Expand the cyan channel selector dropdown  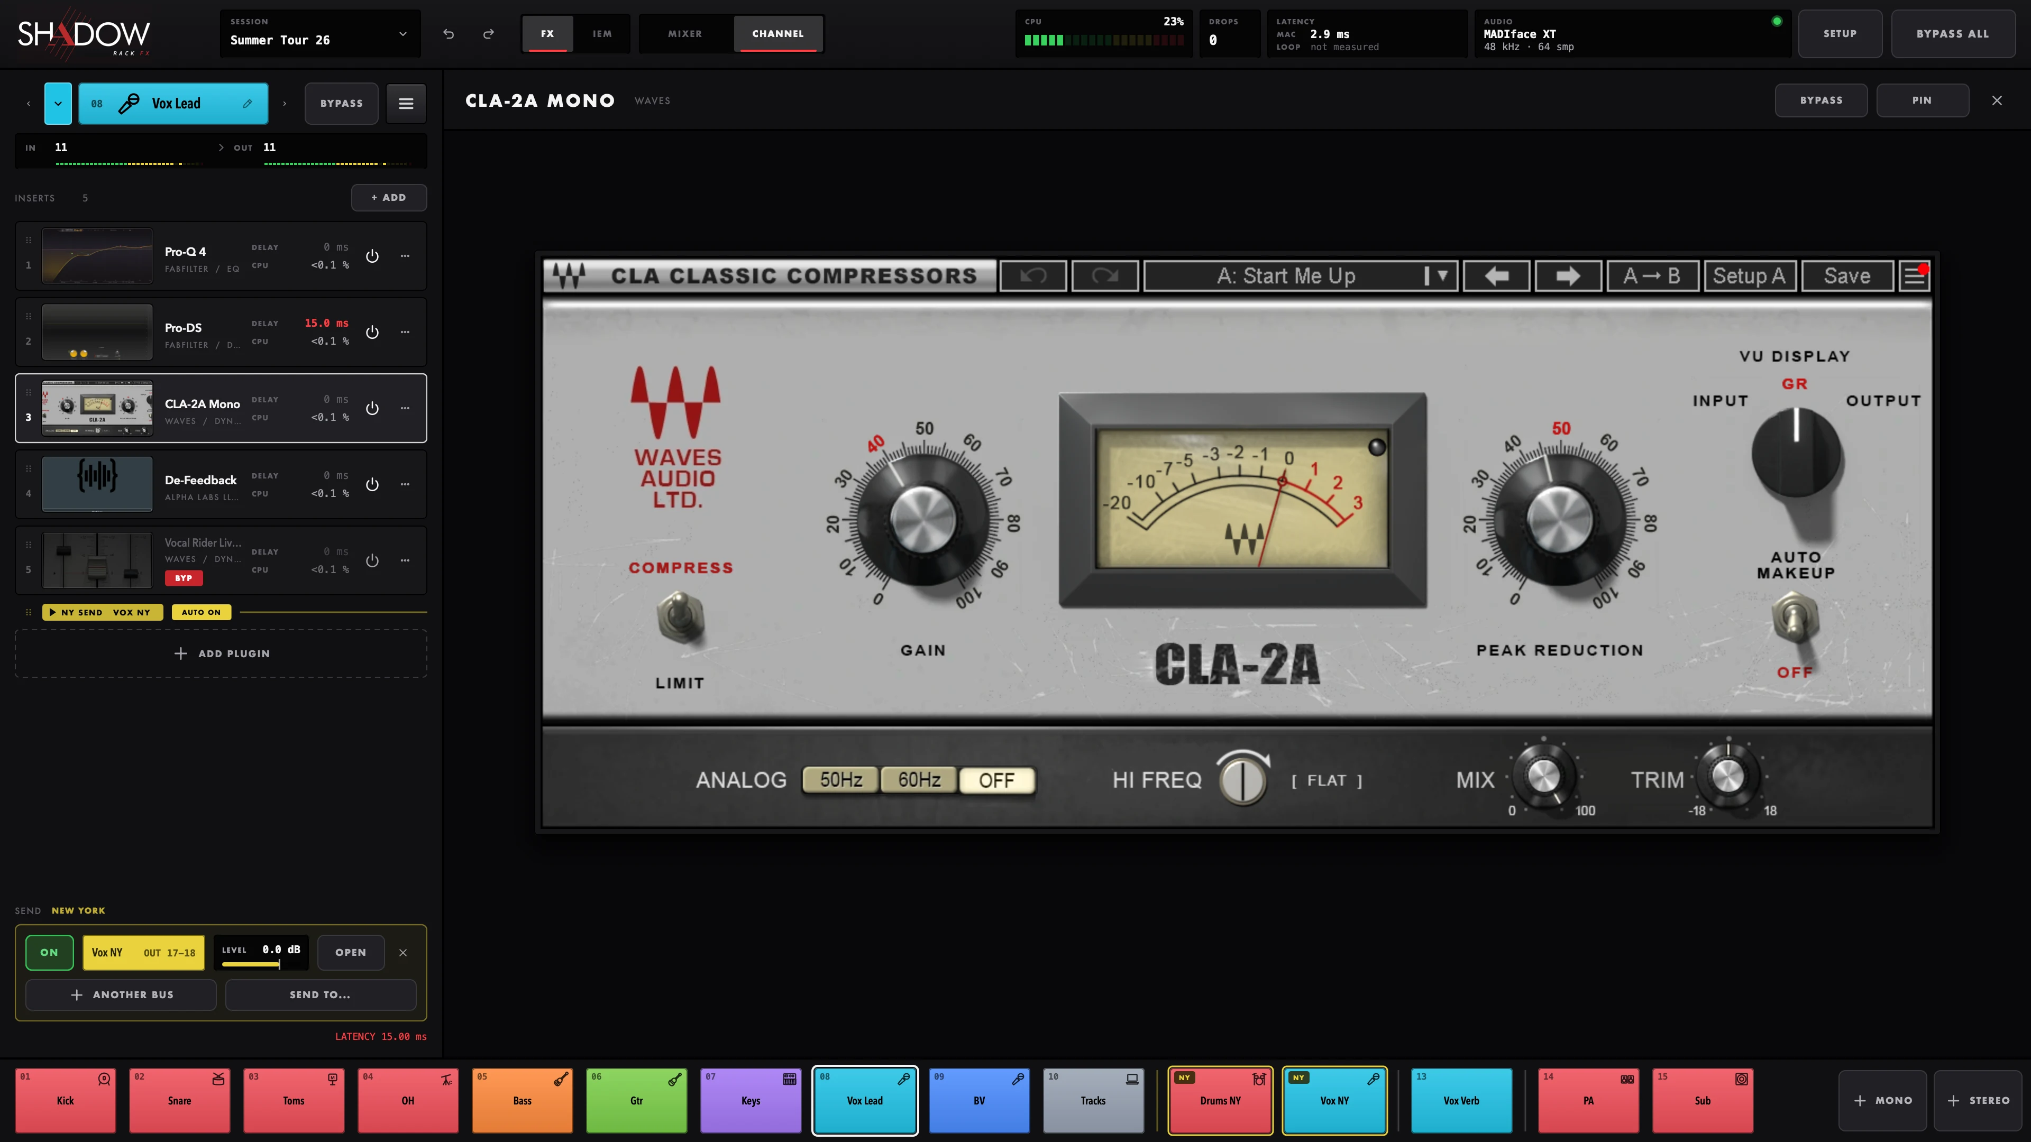(58, 103)
